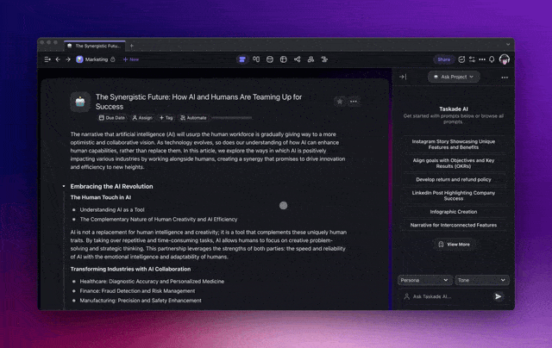Go forward with the right arrow
This screenshot has height=348, width=552.
click(x=68, y=59)
